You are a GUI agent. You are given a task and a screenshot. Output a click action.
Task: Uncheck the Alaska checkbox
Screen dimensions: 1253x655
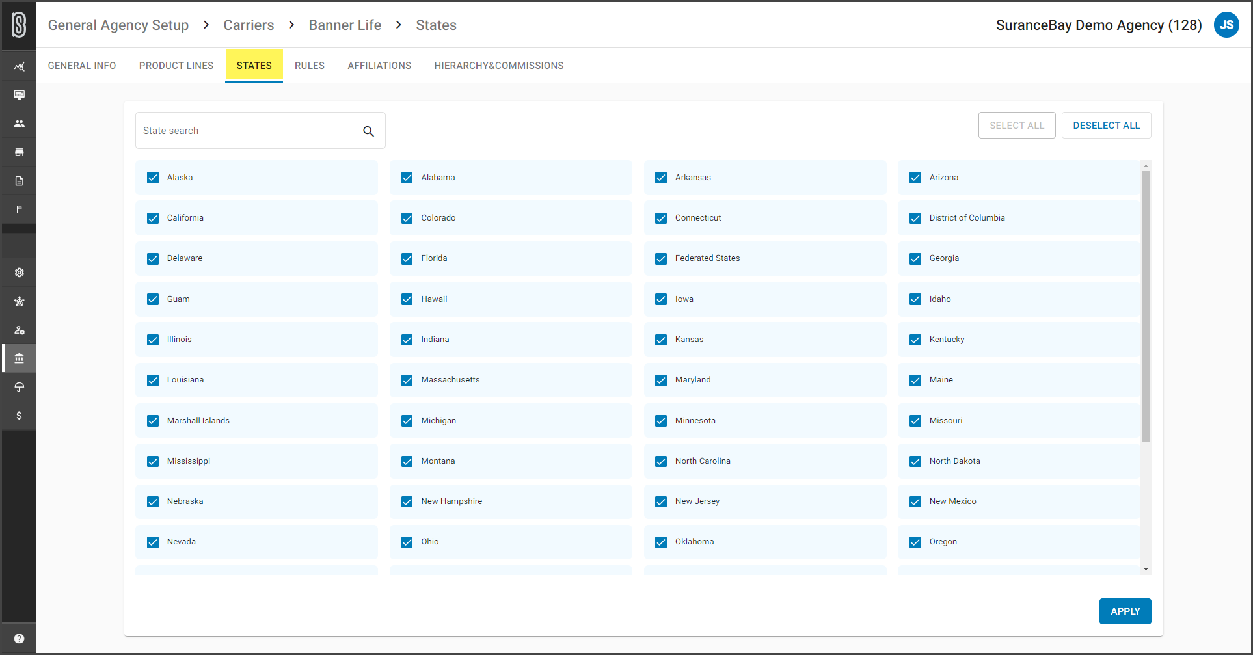pyautogui.click(x=153, y=178)
